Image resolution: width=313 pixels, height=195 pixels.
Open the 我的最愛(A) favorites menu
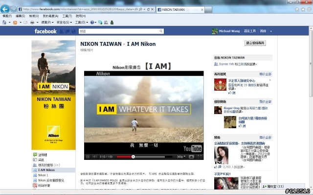pos(50,16)
